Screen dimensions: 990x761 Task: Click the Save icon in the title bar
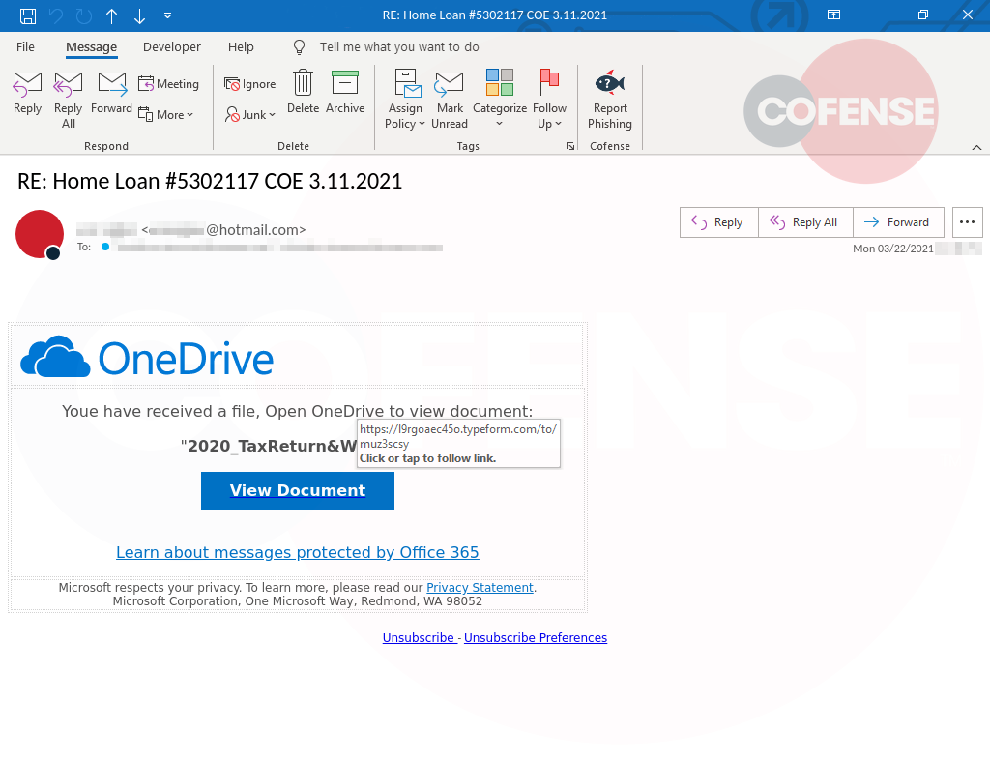coord(28,15)
